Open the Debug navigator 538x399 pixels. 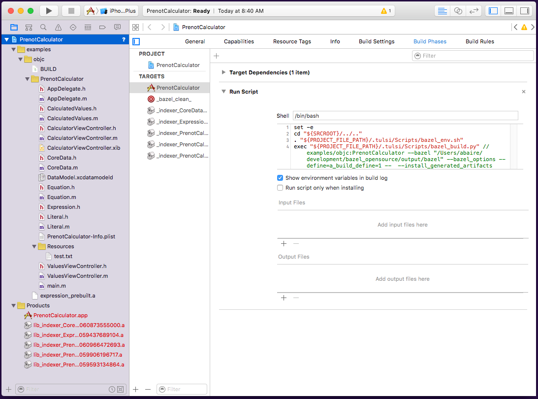[88, 27]
